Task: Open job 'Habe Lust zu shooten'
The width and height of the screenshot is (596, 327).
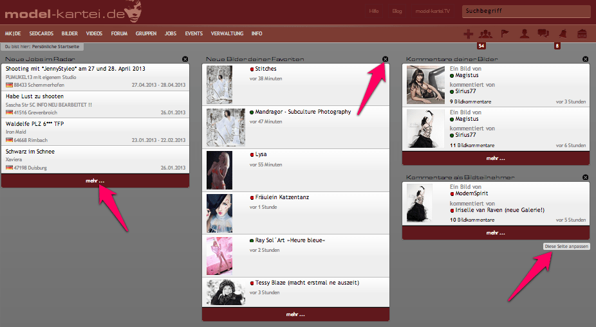Action: (x=35, y=96)
